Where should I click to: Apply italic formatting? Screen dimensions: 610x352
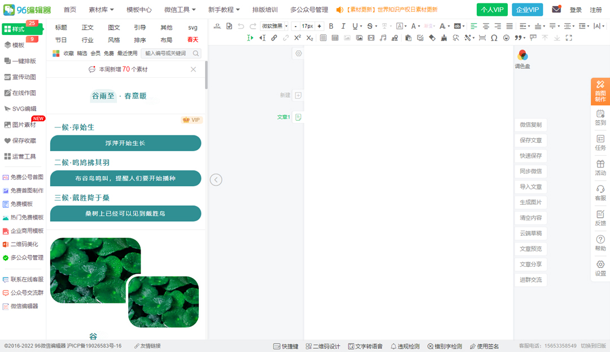(x=343, y=25)
